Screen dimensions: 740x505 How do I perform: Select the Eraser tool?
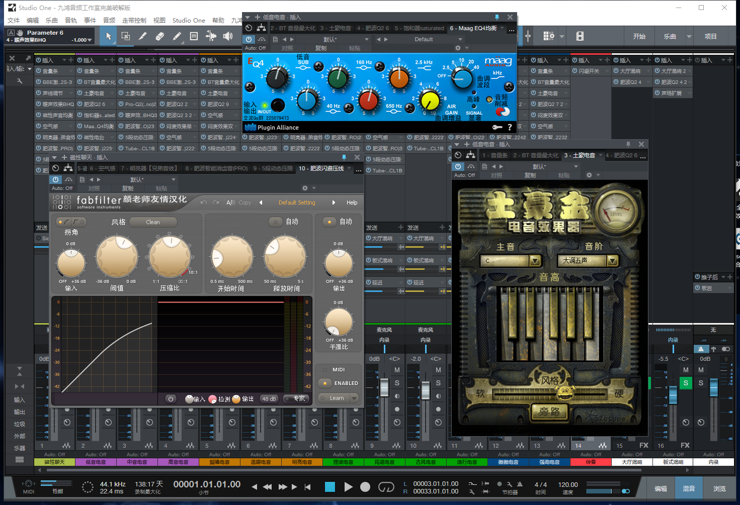click(x=160, y=36)
